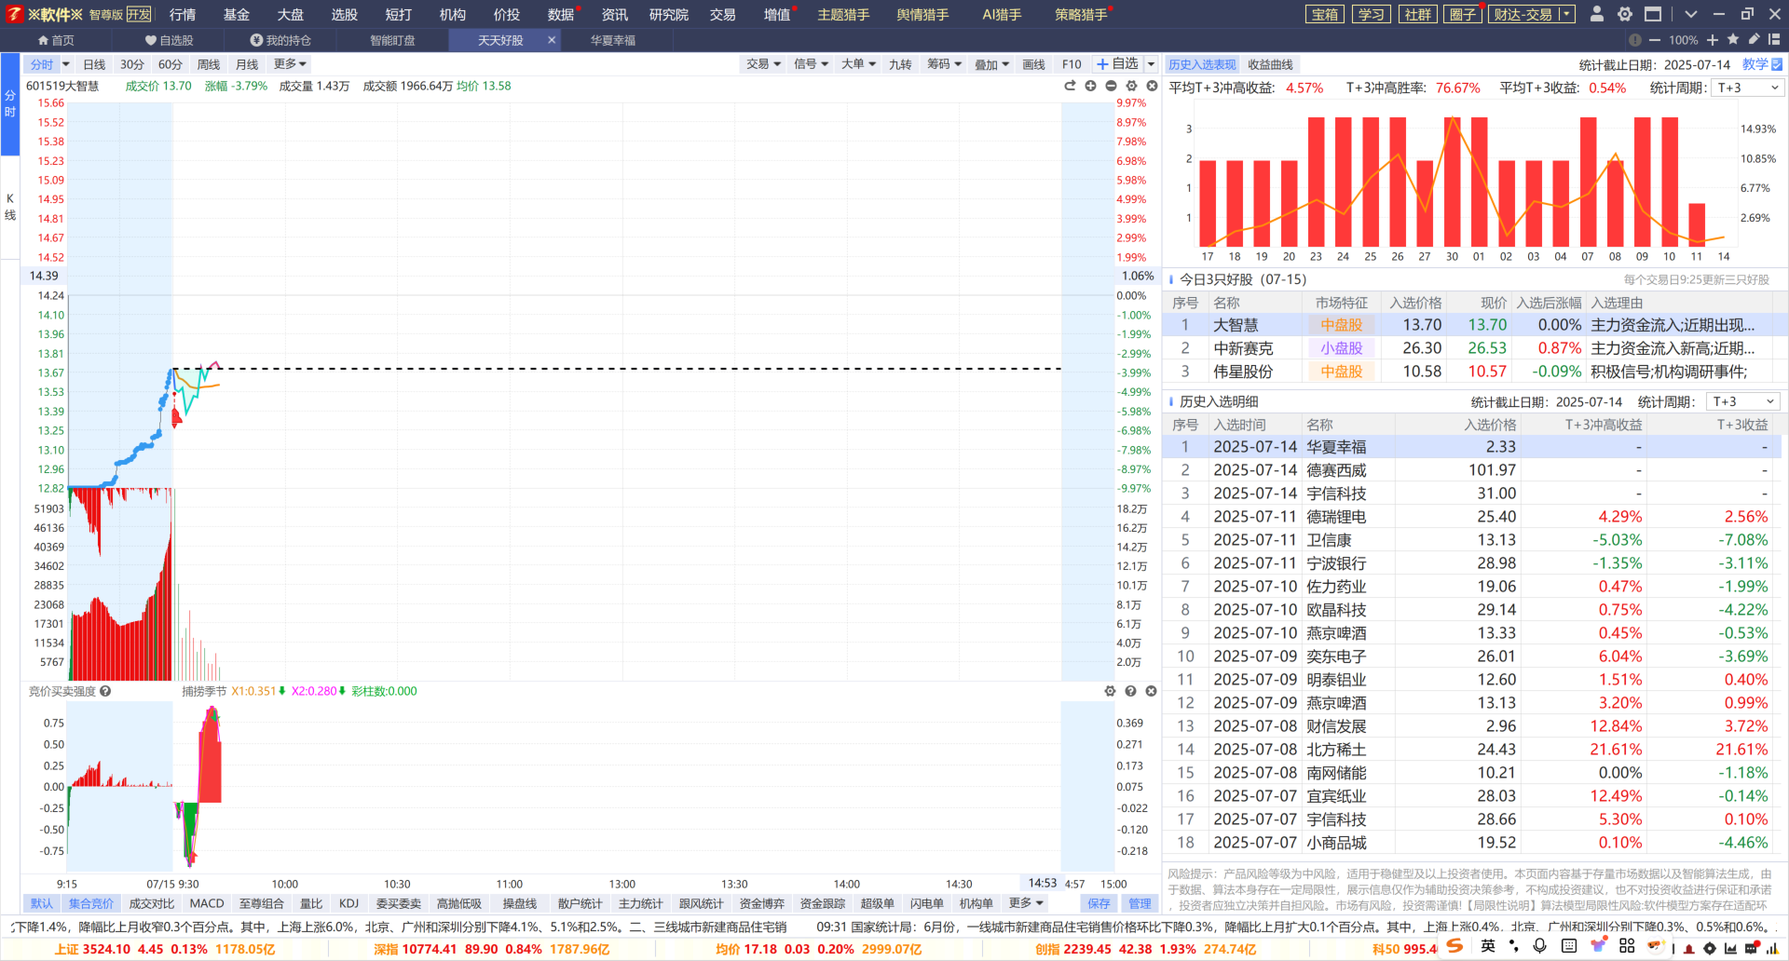Toggle the 九转 indicator button
The height and width of the screenshot is (961, 1789).
(x=900, y=64)
